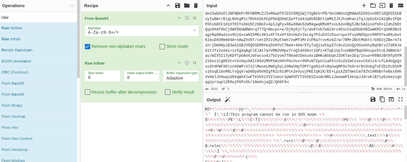Change end-of-line sequence LF
The image size is (407, 162).
tap(401, 89)
